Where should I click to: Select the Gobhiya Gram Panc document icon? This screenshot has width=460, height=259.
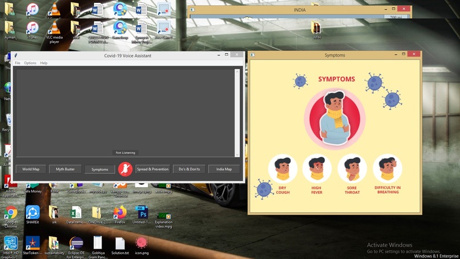click(98, 247)
